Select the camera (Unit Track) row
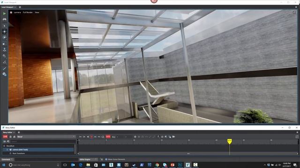Image resolution: width=300 pixels, height=168 pixels. coord(38,150)
